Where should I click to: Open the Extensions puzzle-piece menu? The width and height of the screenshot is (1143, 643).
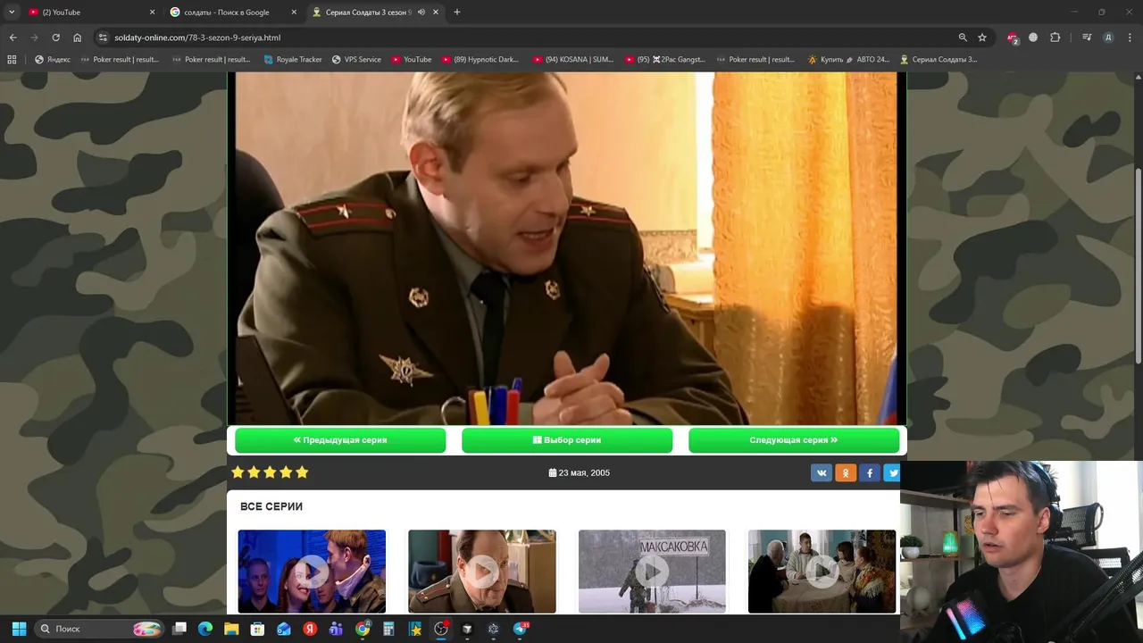tap(1055, 38)
